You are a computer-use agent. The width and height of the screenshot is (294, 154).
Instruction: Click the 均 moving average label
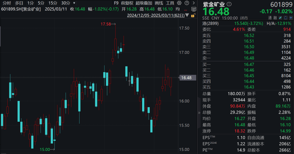[177, 9]
